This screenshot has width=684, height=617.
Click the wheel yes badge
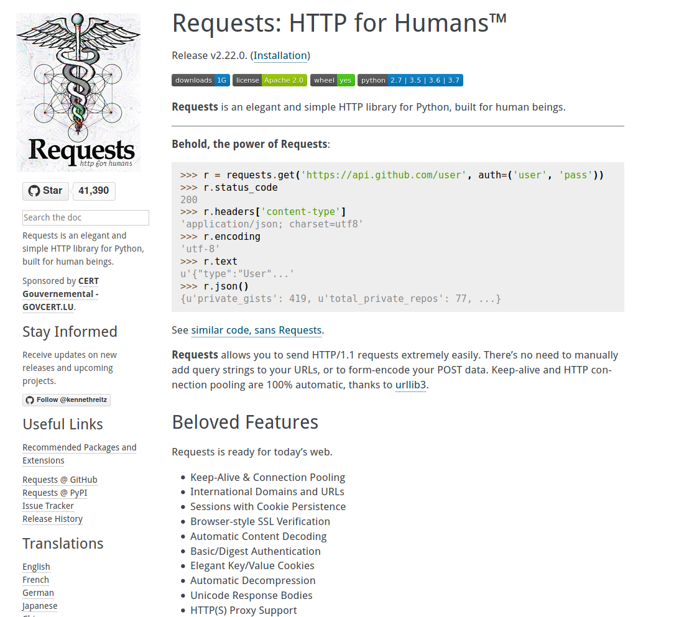tap(333, 80)
